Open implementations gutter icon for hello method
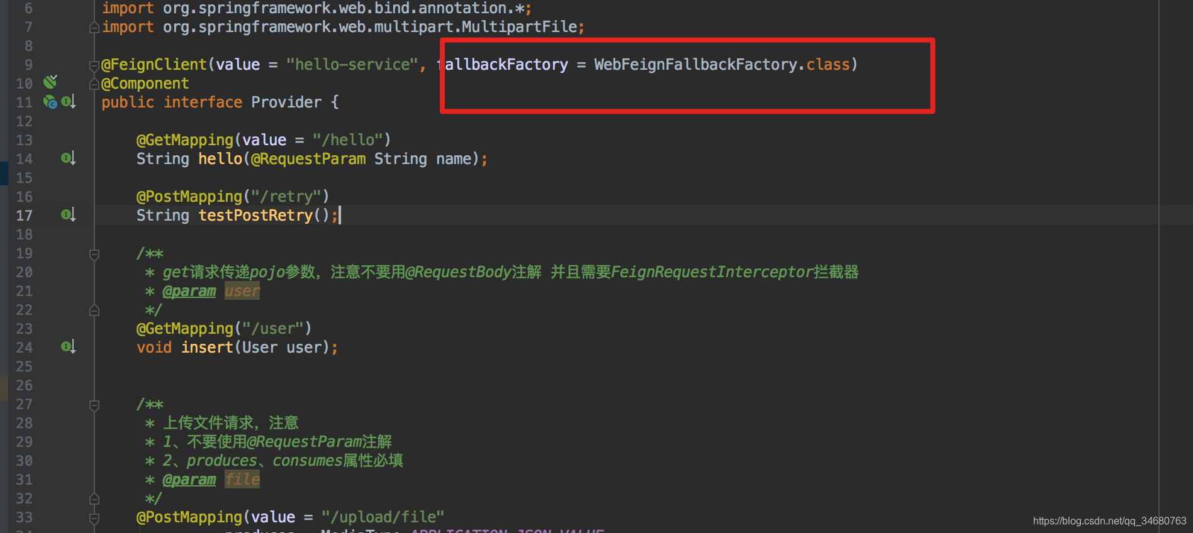Image resolution: width=1193 pixels, height=533 pixels. pos(69,158)
